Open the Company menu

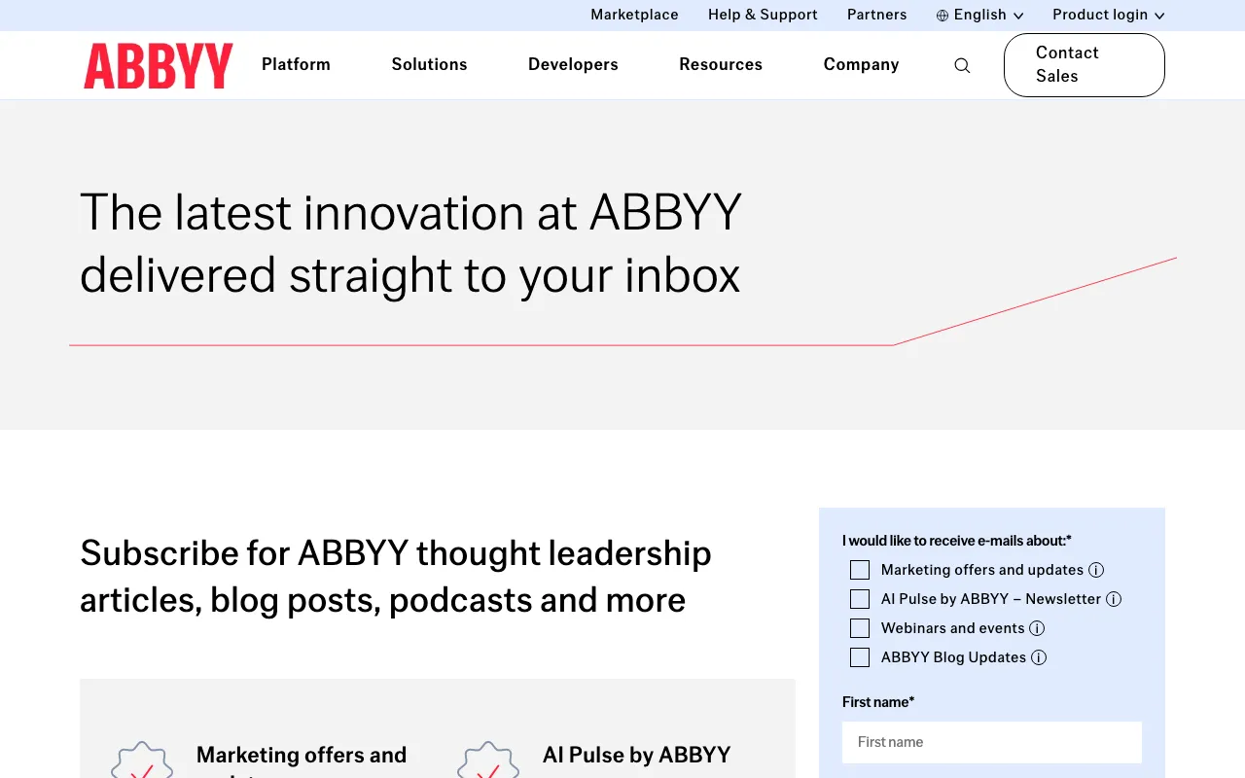(x=861, y=64)
